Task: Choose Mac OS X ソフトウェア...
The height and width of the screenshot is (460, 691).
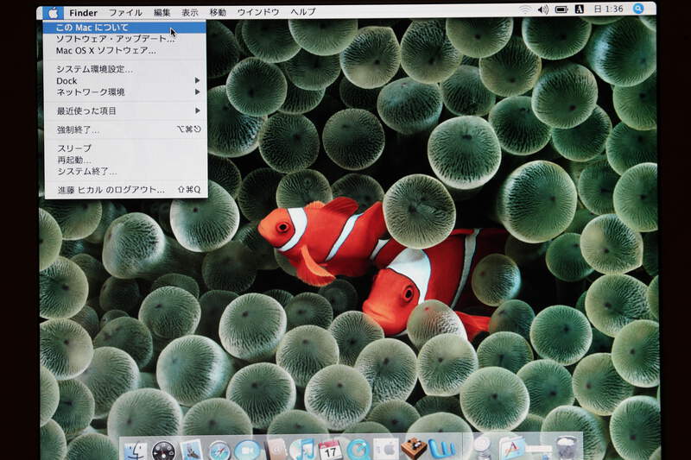Action: [x=124, y=51]
